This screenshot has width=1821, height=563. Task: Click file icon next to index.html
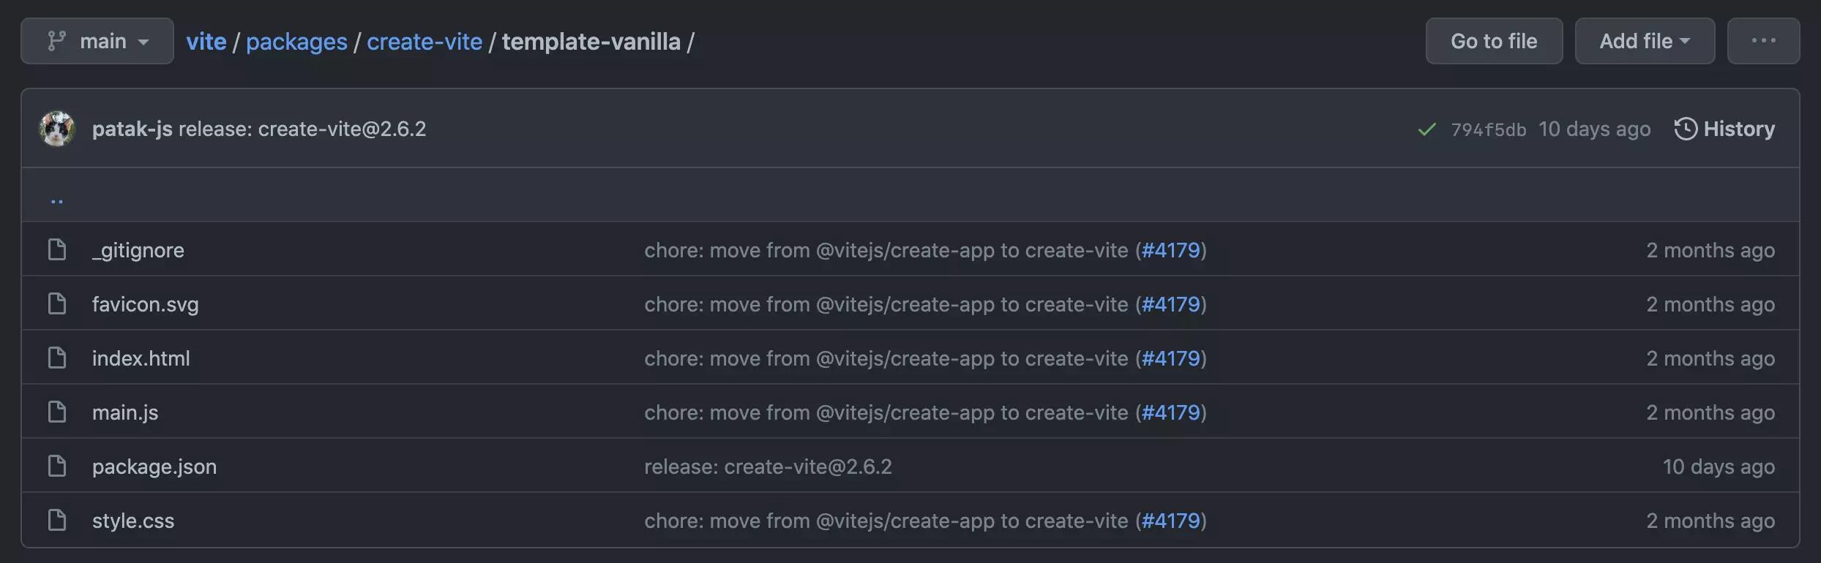point(57,358)
